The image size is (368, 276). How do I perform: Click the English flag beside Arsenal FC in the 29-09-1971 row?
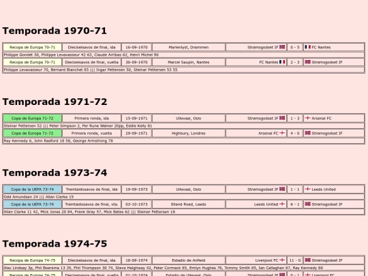click(x=282, y=133)
